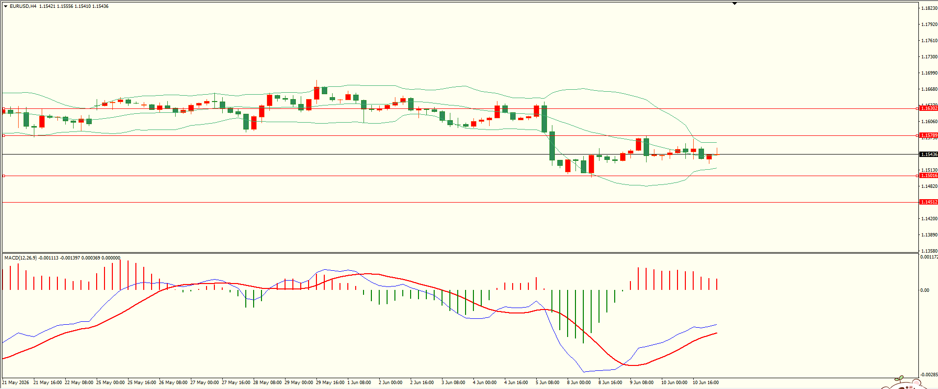Click the black current price tag 1.15436
The width and height of the screenshot is (938, 389).
tap(929, 155)
